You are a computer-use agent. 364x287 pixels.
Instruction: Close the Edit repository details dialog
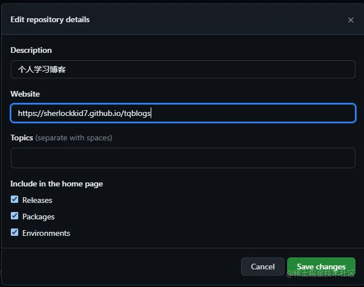click(351, 20)
